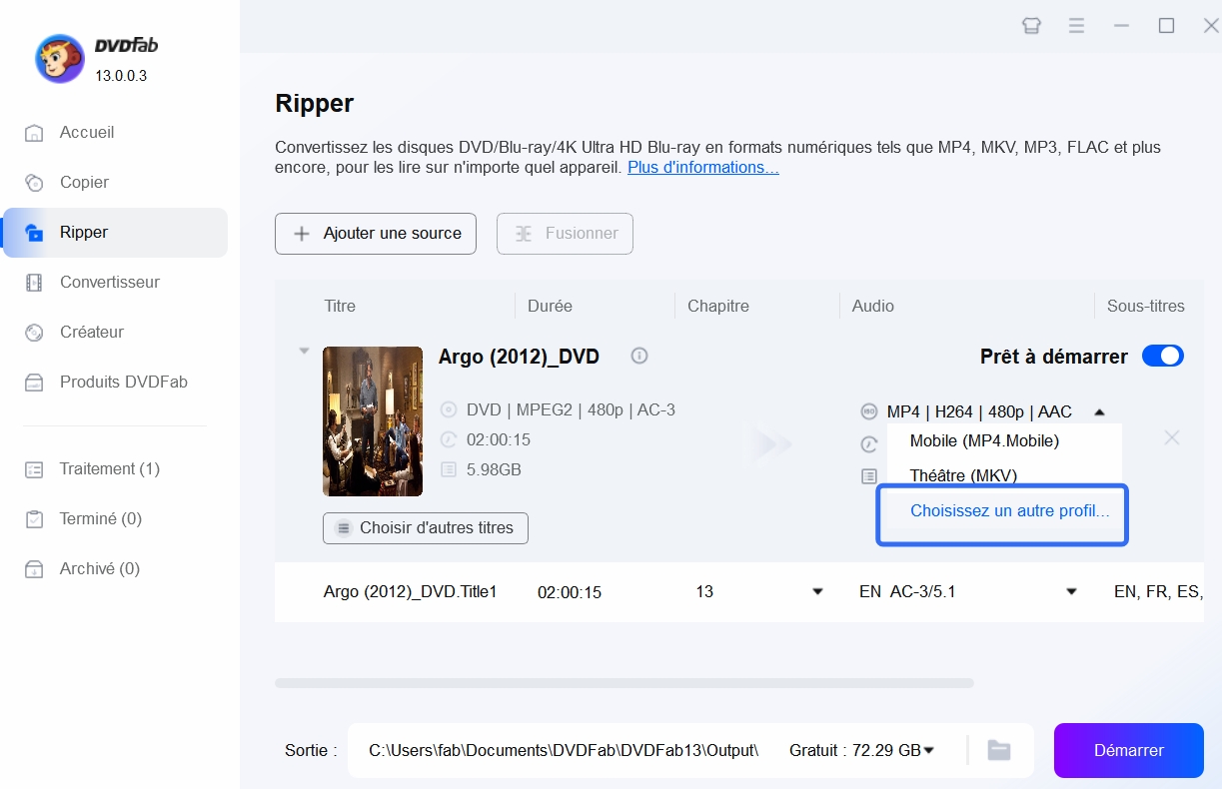Image resolution: width=1222 pixels, height=789 pixels.
Task: Click the Titre column header
Action: pyautogui.click(x=340, y=306)
